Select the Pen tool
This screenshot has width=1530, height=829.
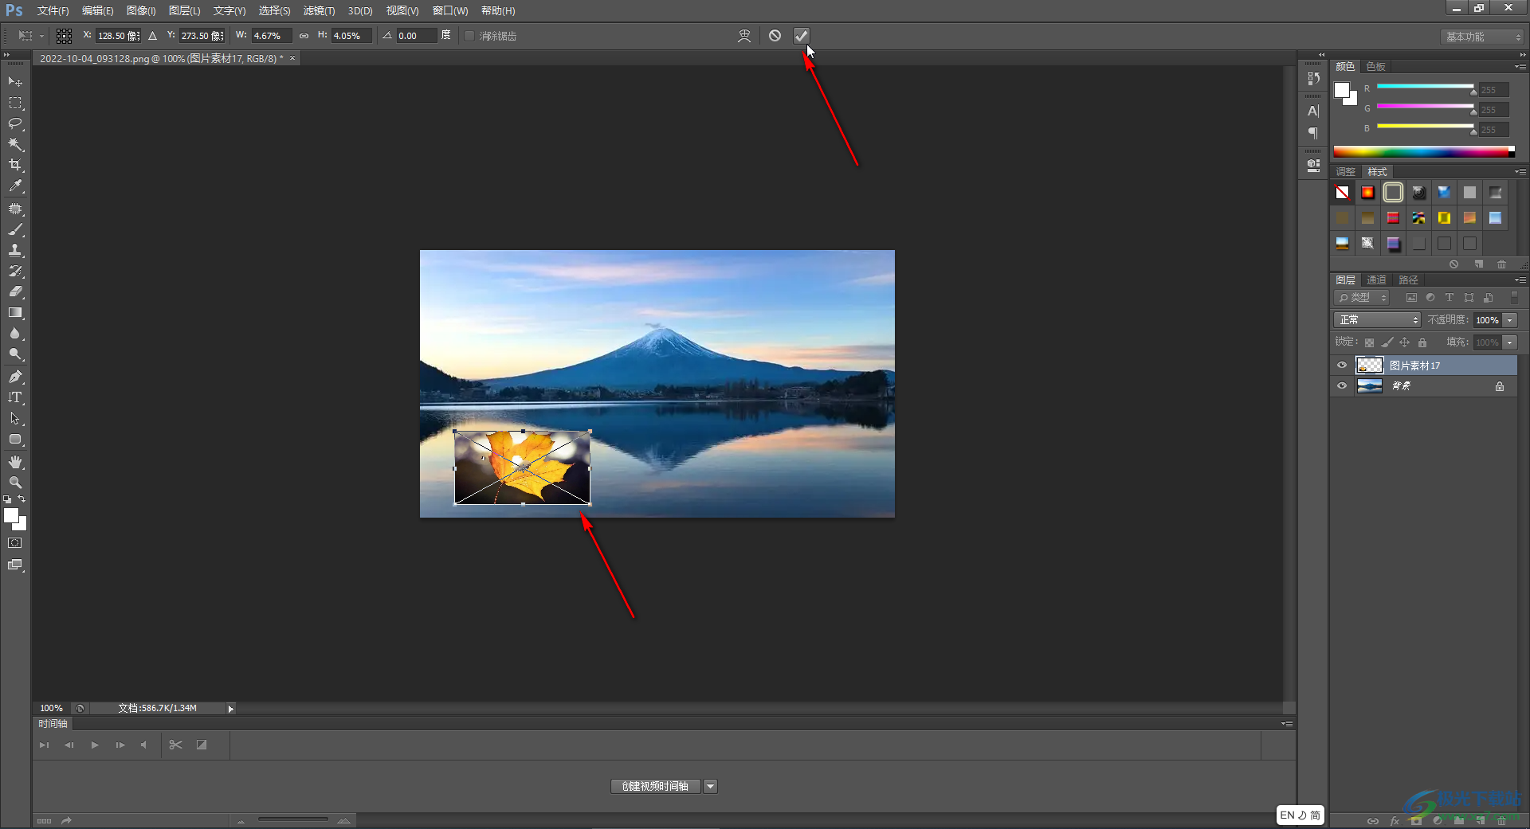(x=15, y=376)
